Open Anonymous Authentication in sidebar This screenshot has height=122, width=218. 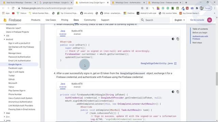(x=20, y=102)
